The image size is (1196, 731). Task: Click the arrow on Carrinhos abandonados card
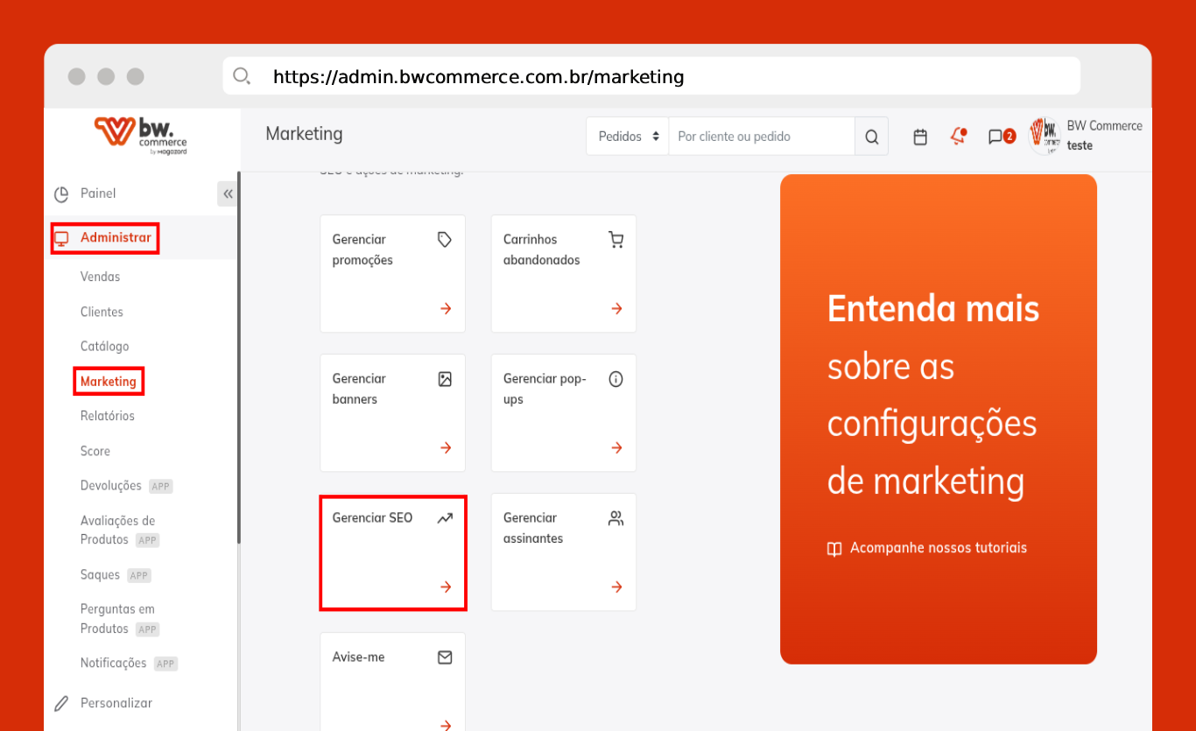tap(616, 308)
